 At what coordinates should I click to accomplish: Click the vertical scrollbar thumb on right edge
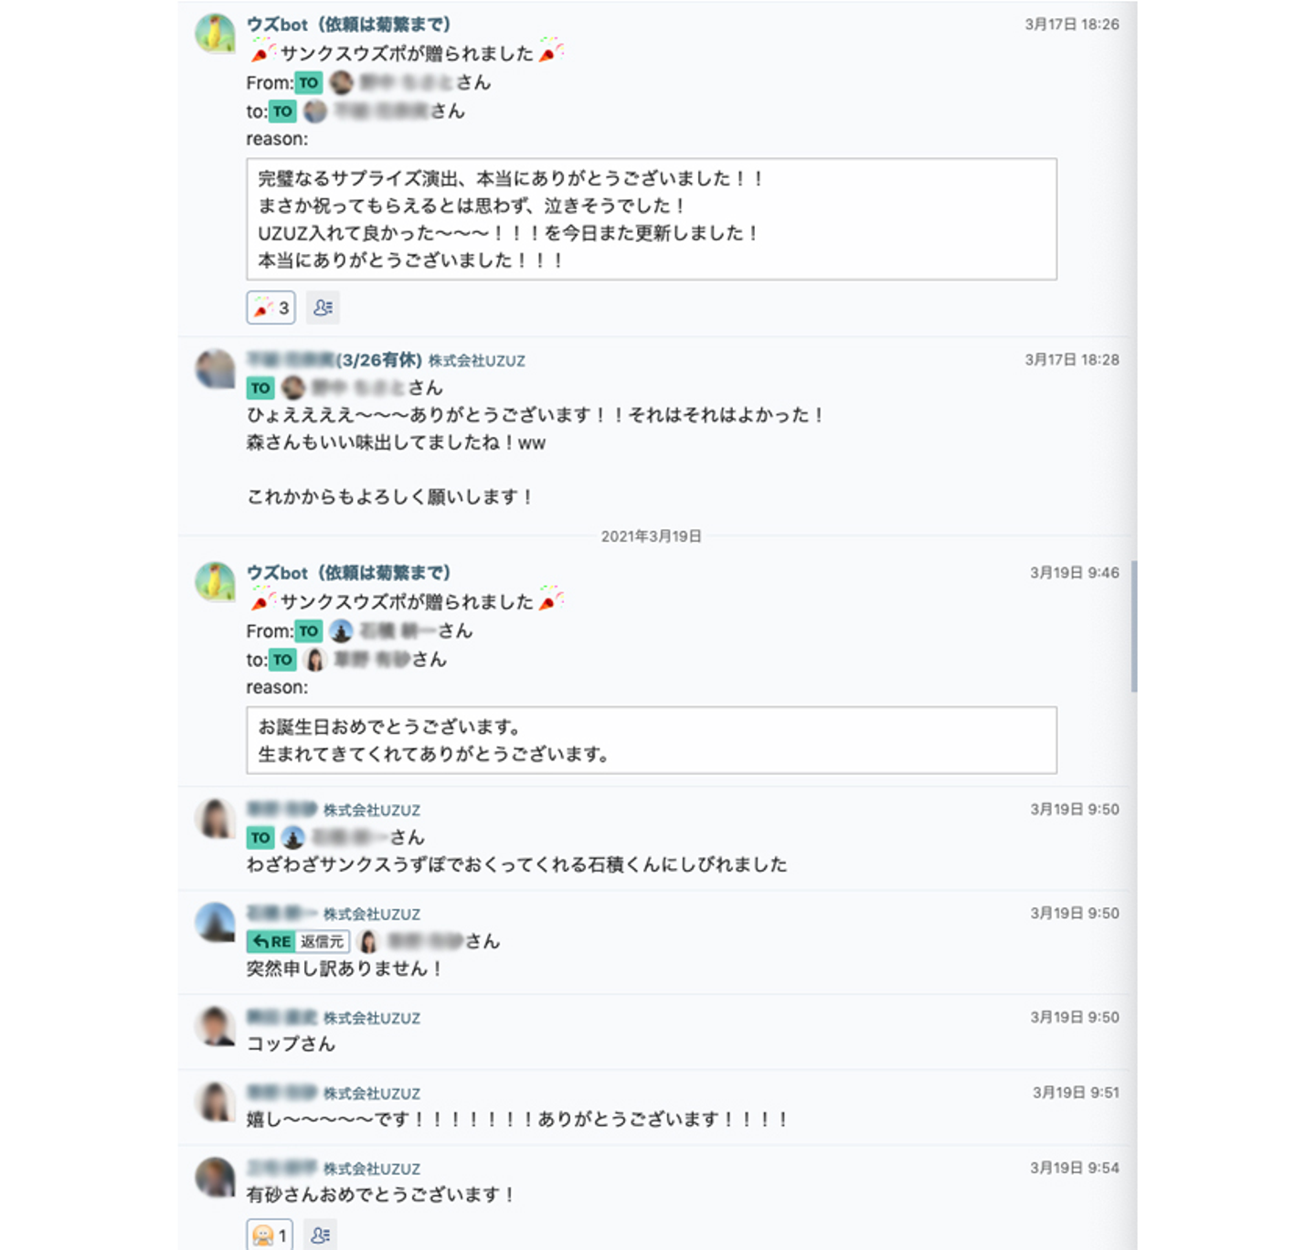[1134, 626]
